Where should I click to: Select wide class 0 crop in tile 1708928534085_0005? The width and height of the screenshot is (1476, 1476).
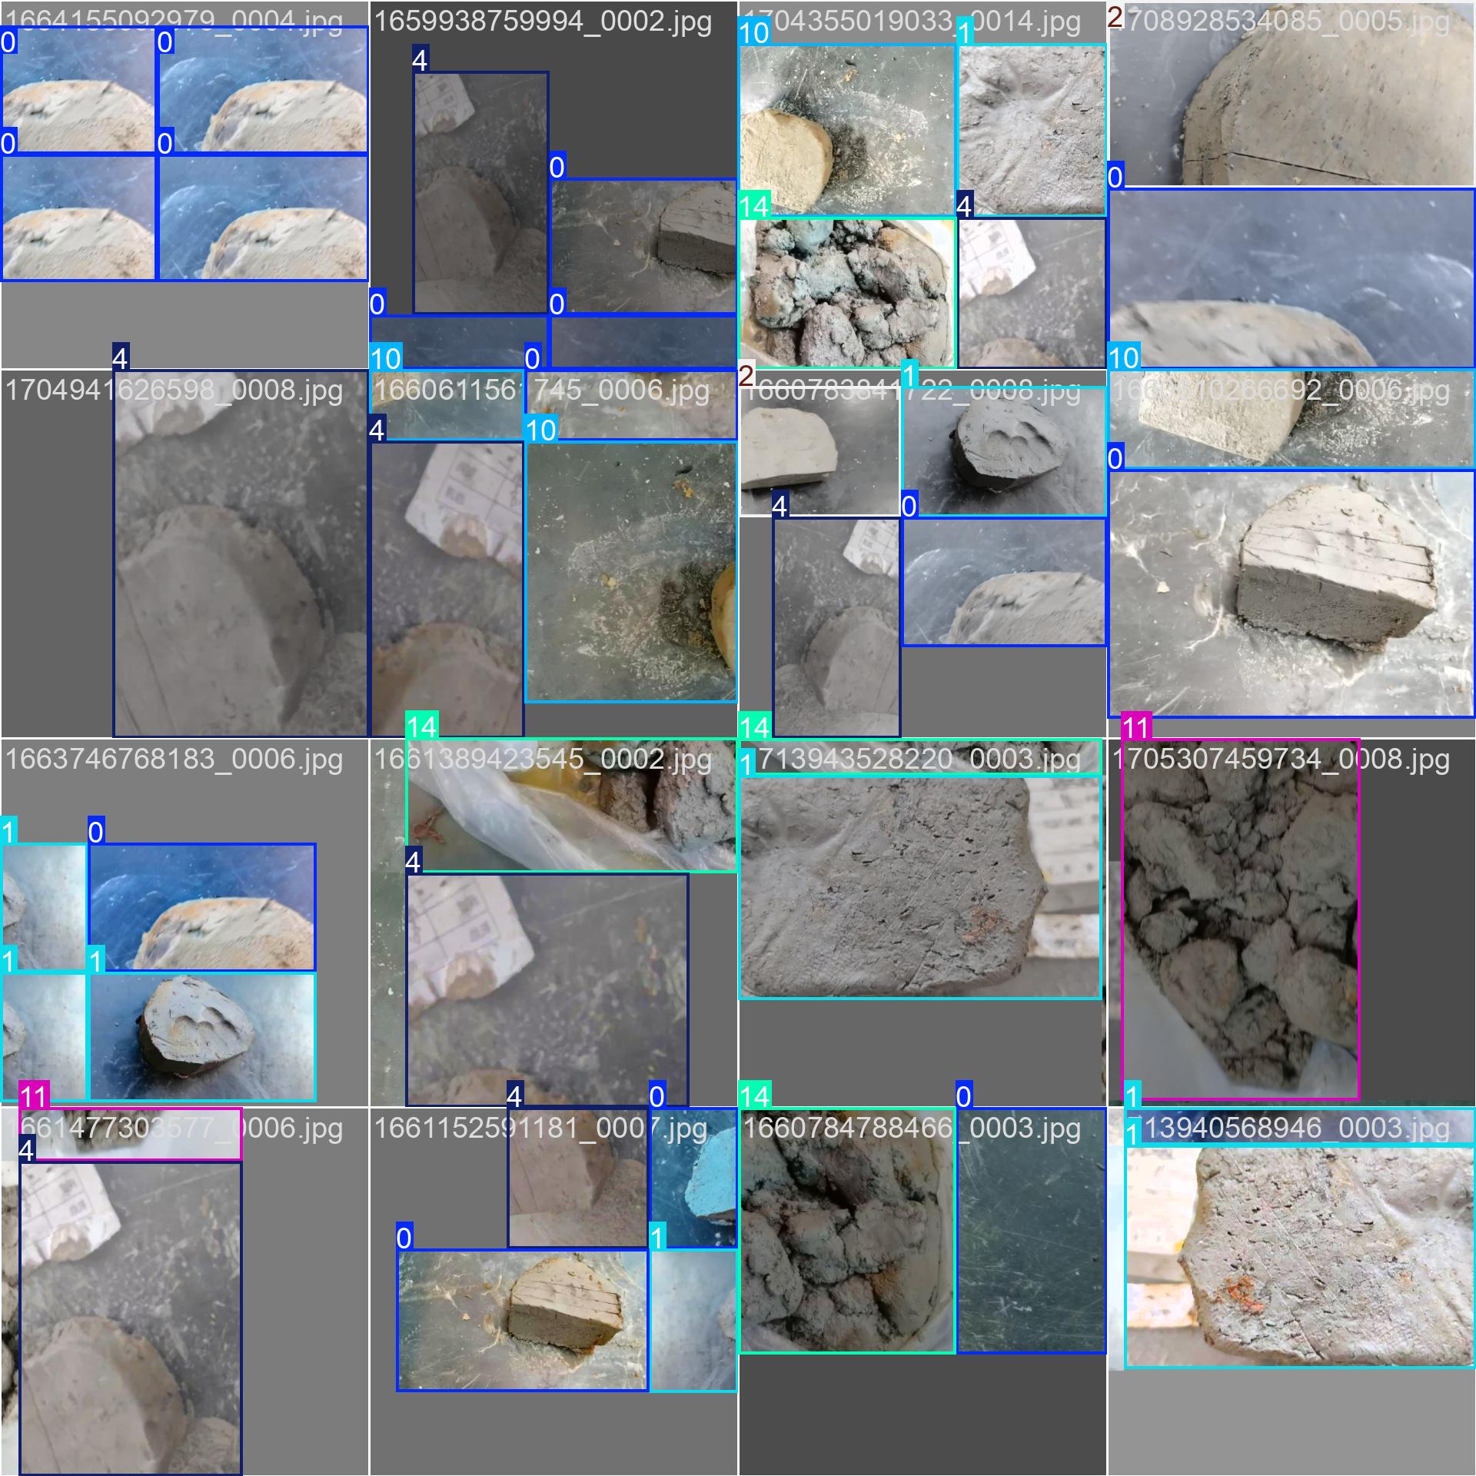1291,278
